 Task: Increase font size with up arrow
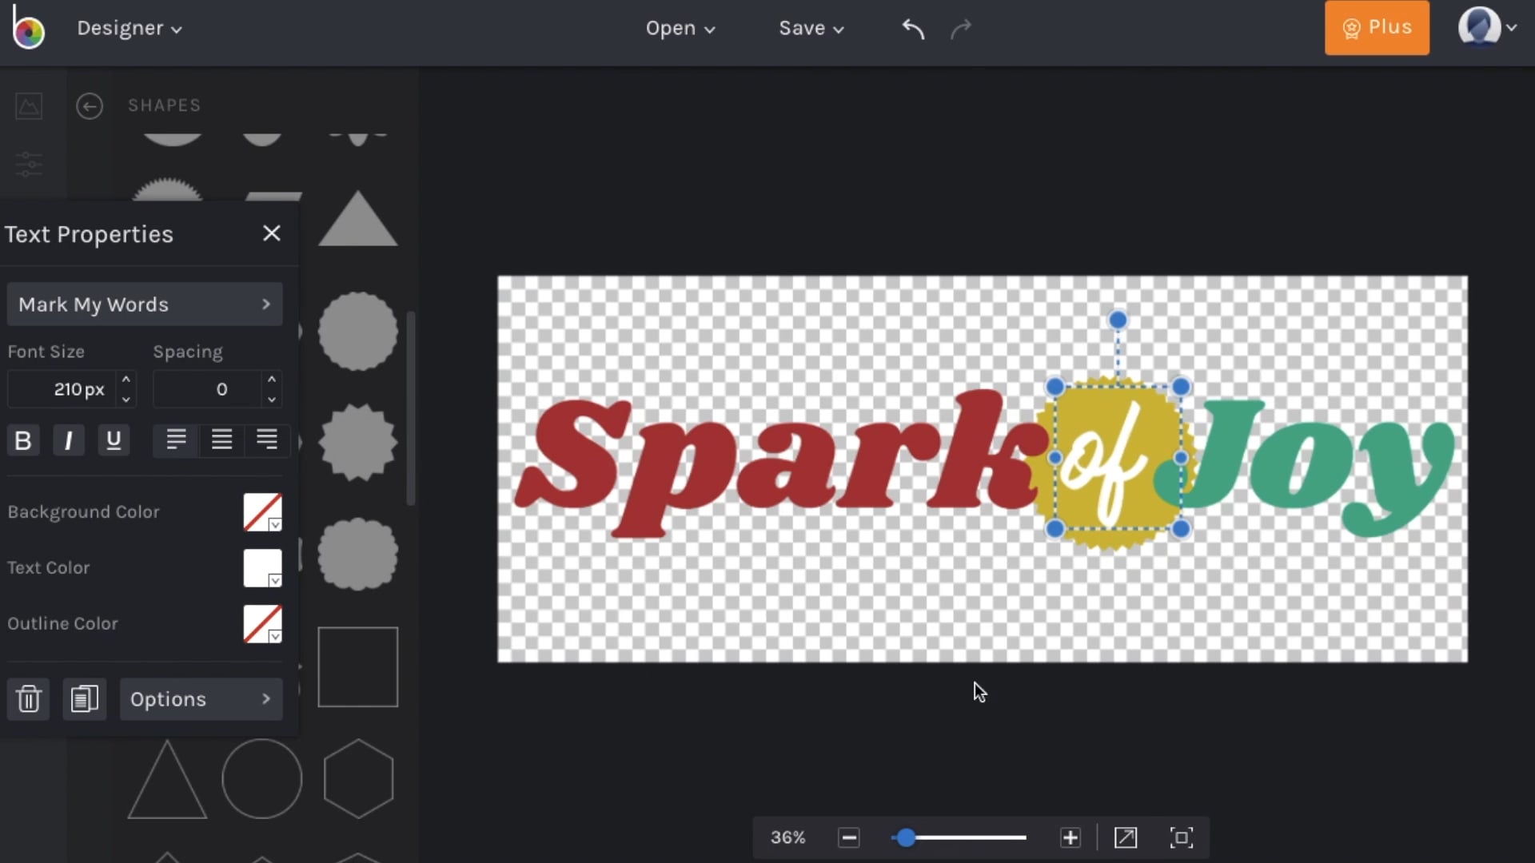click(126, 379)
